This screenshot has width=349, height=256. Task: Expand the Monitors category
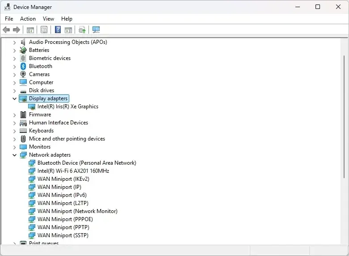14,147
